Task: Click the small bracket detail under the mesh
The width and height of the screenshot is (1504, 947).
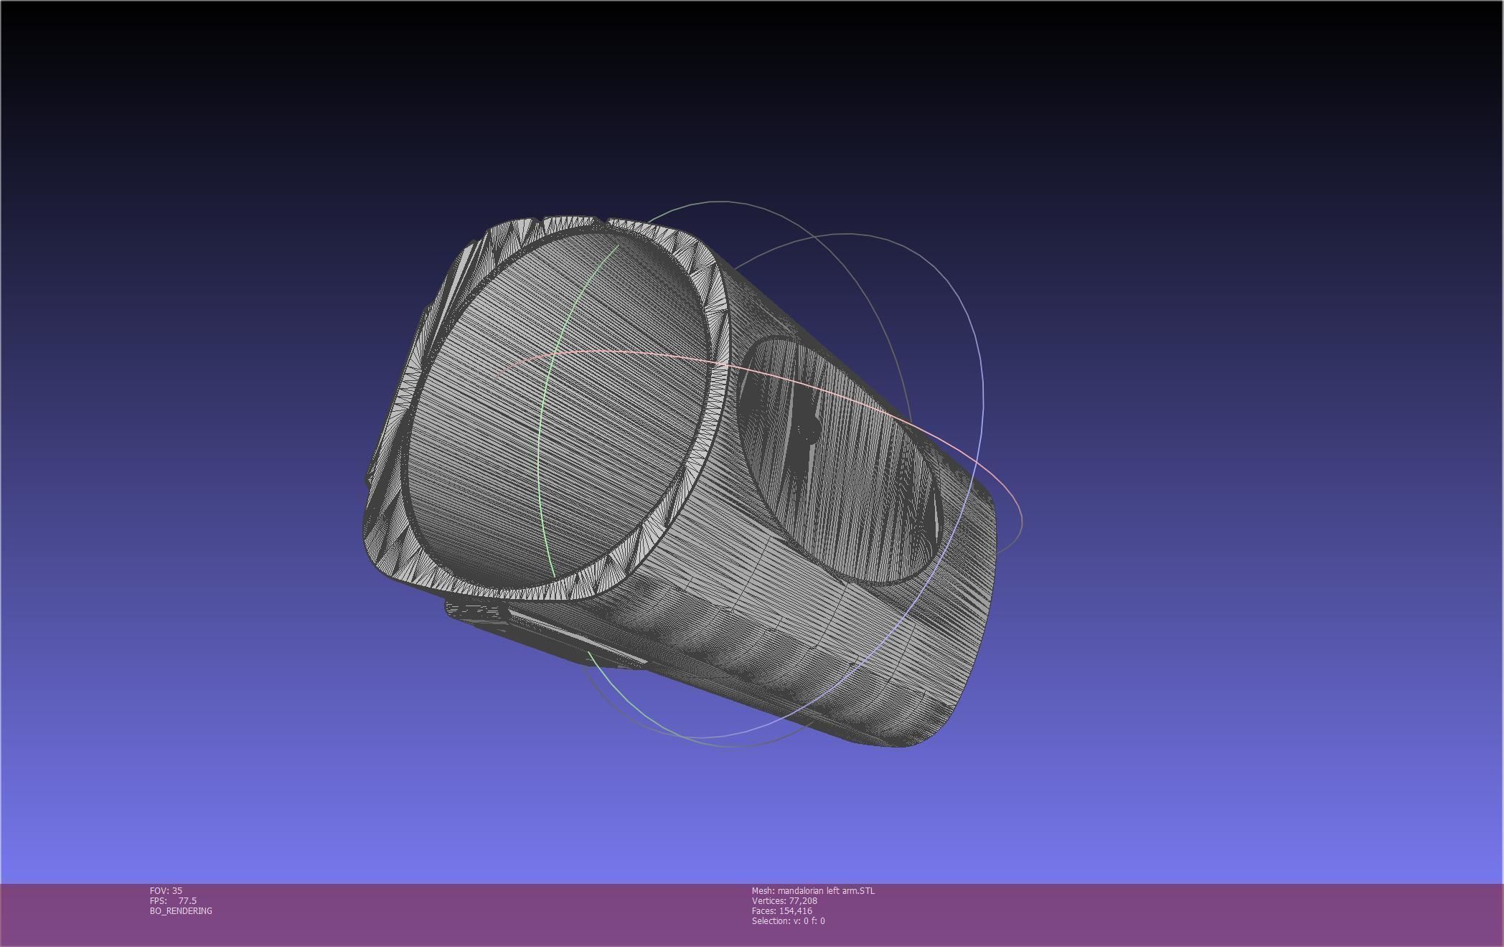Action: (x=474, y=612)
